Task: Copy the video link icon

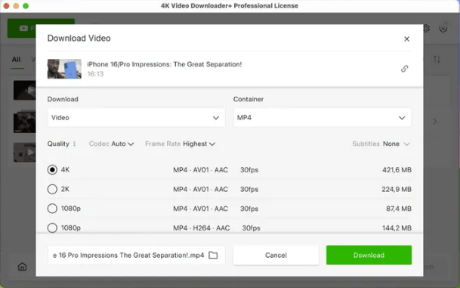Action: point(405,69)
